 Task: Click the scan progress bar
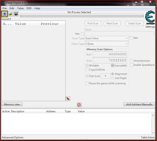[82, 16]
